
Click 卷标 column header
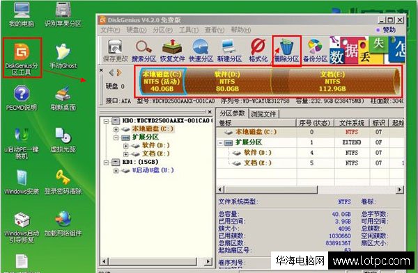(257, 123)
